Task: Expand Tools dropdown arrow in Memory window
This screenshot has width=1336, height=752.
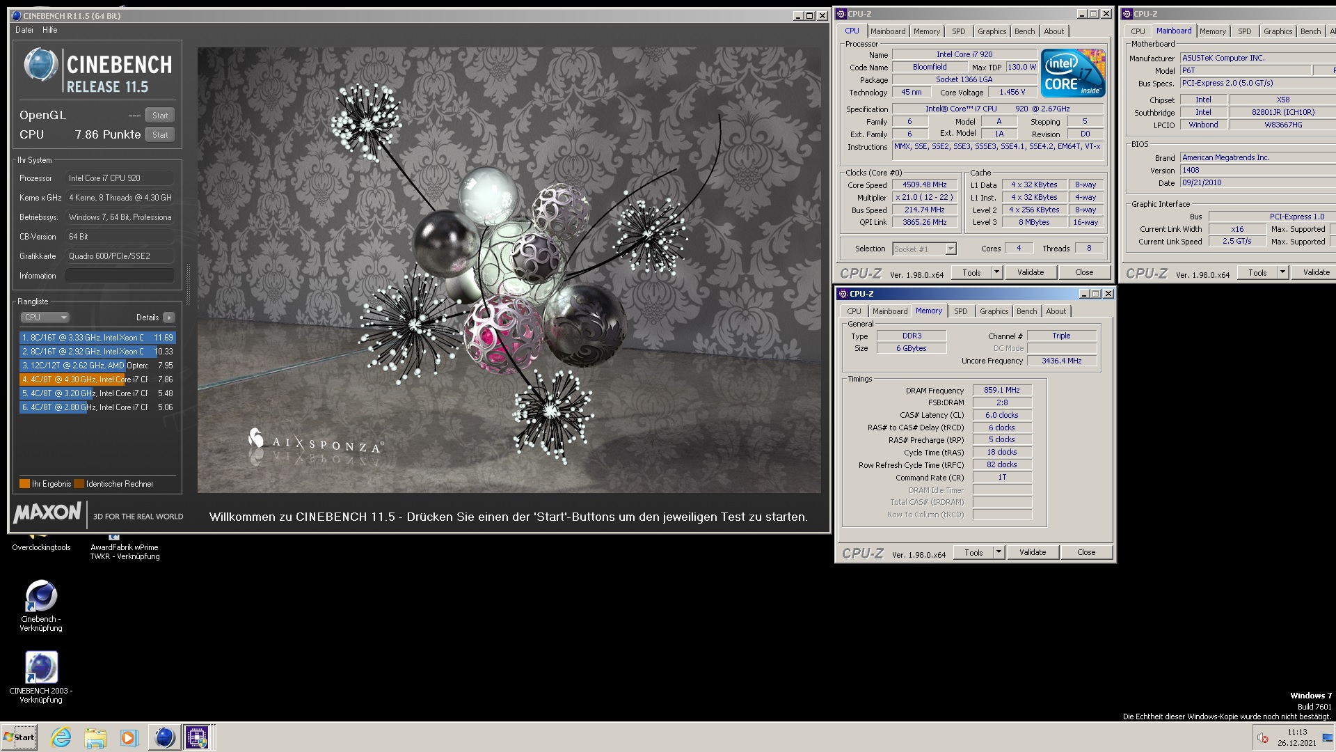Action: tap(999, 552)
